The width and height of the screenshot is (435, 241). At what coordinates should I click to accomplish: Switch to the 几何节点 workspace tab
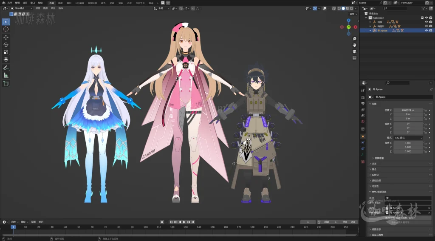[x=140, y=3]
